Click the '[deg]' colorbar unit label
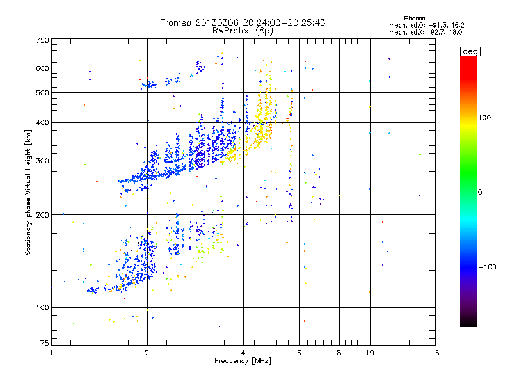This screenshot has height=384, width=512. tap(470, 51)
